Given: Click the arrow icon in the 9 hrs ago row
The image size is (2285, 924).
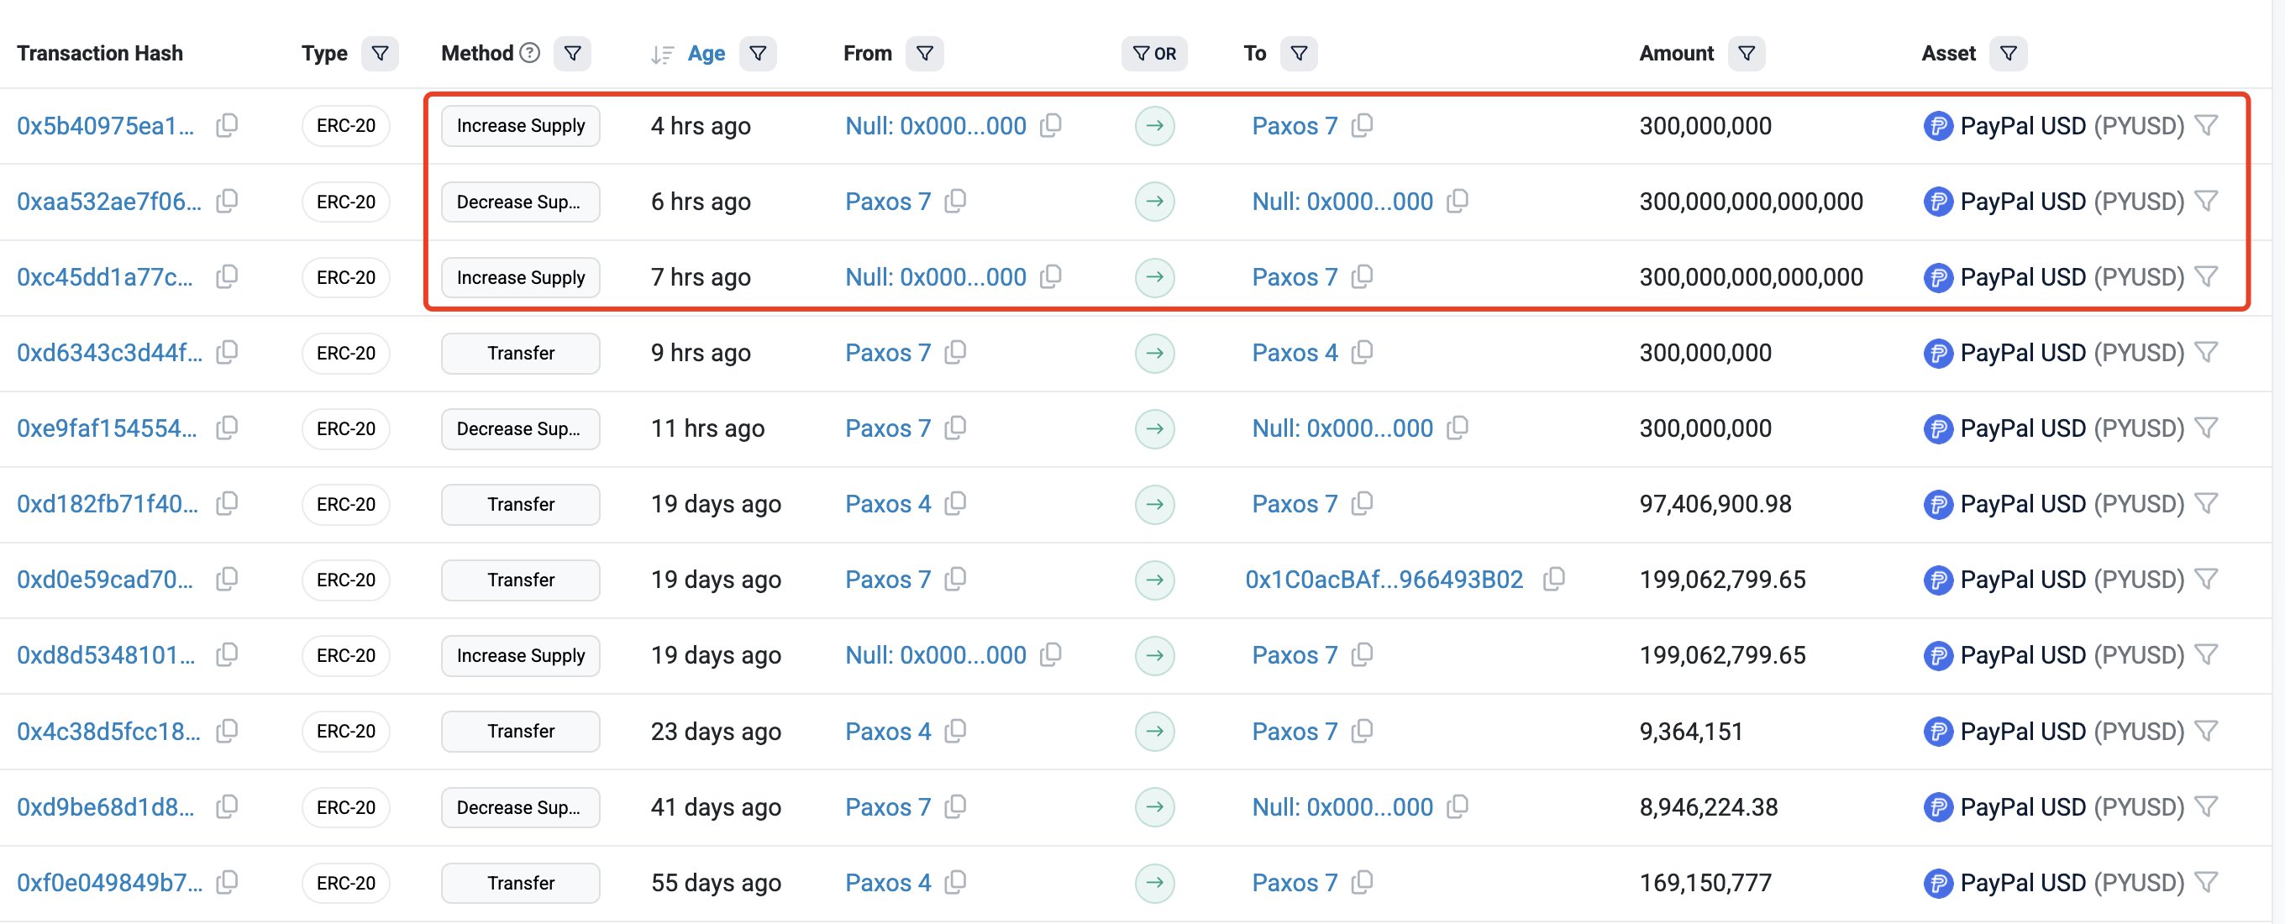Looking at the screenshot, I should point(1154,353).
